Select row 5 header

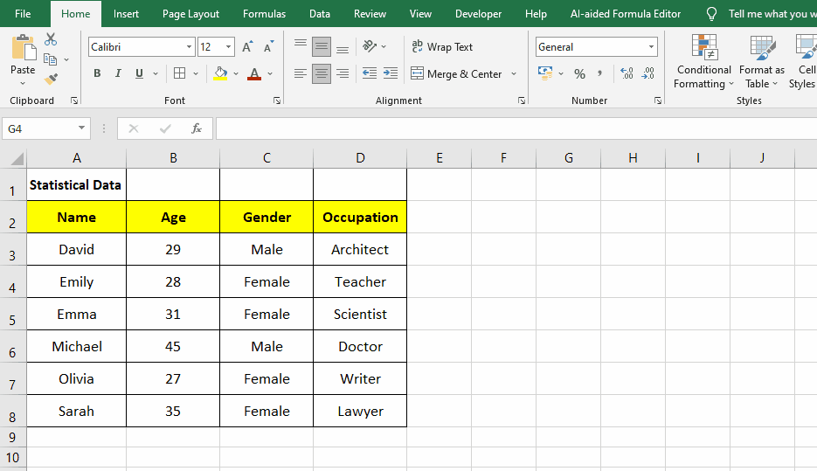(x=12, y=315)
